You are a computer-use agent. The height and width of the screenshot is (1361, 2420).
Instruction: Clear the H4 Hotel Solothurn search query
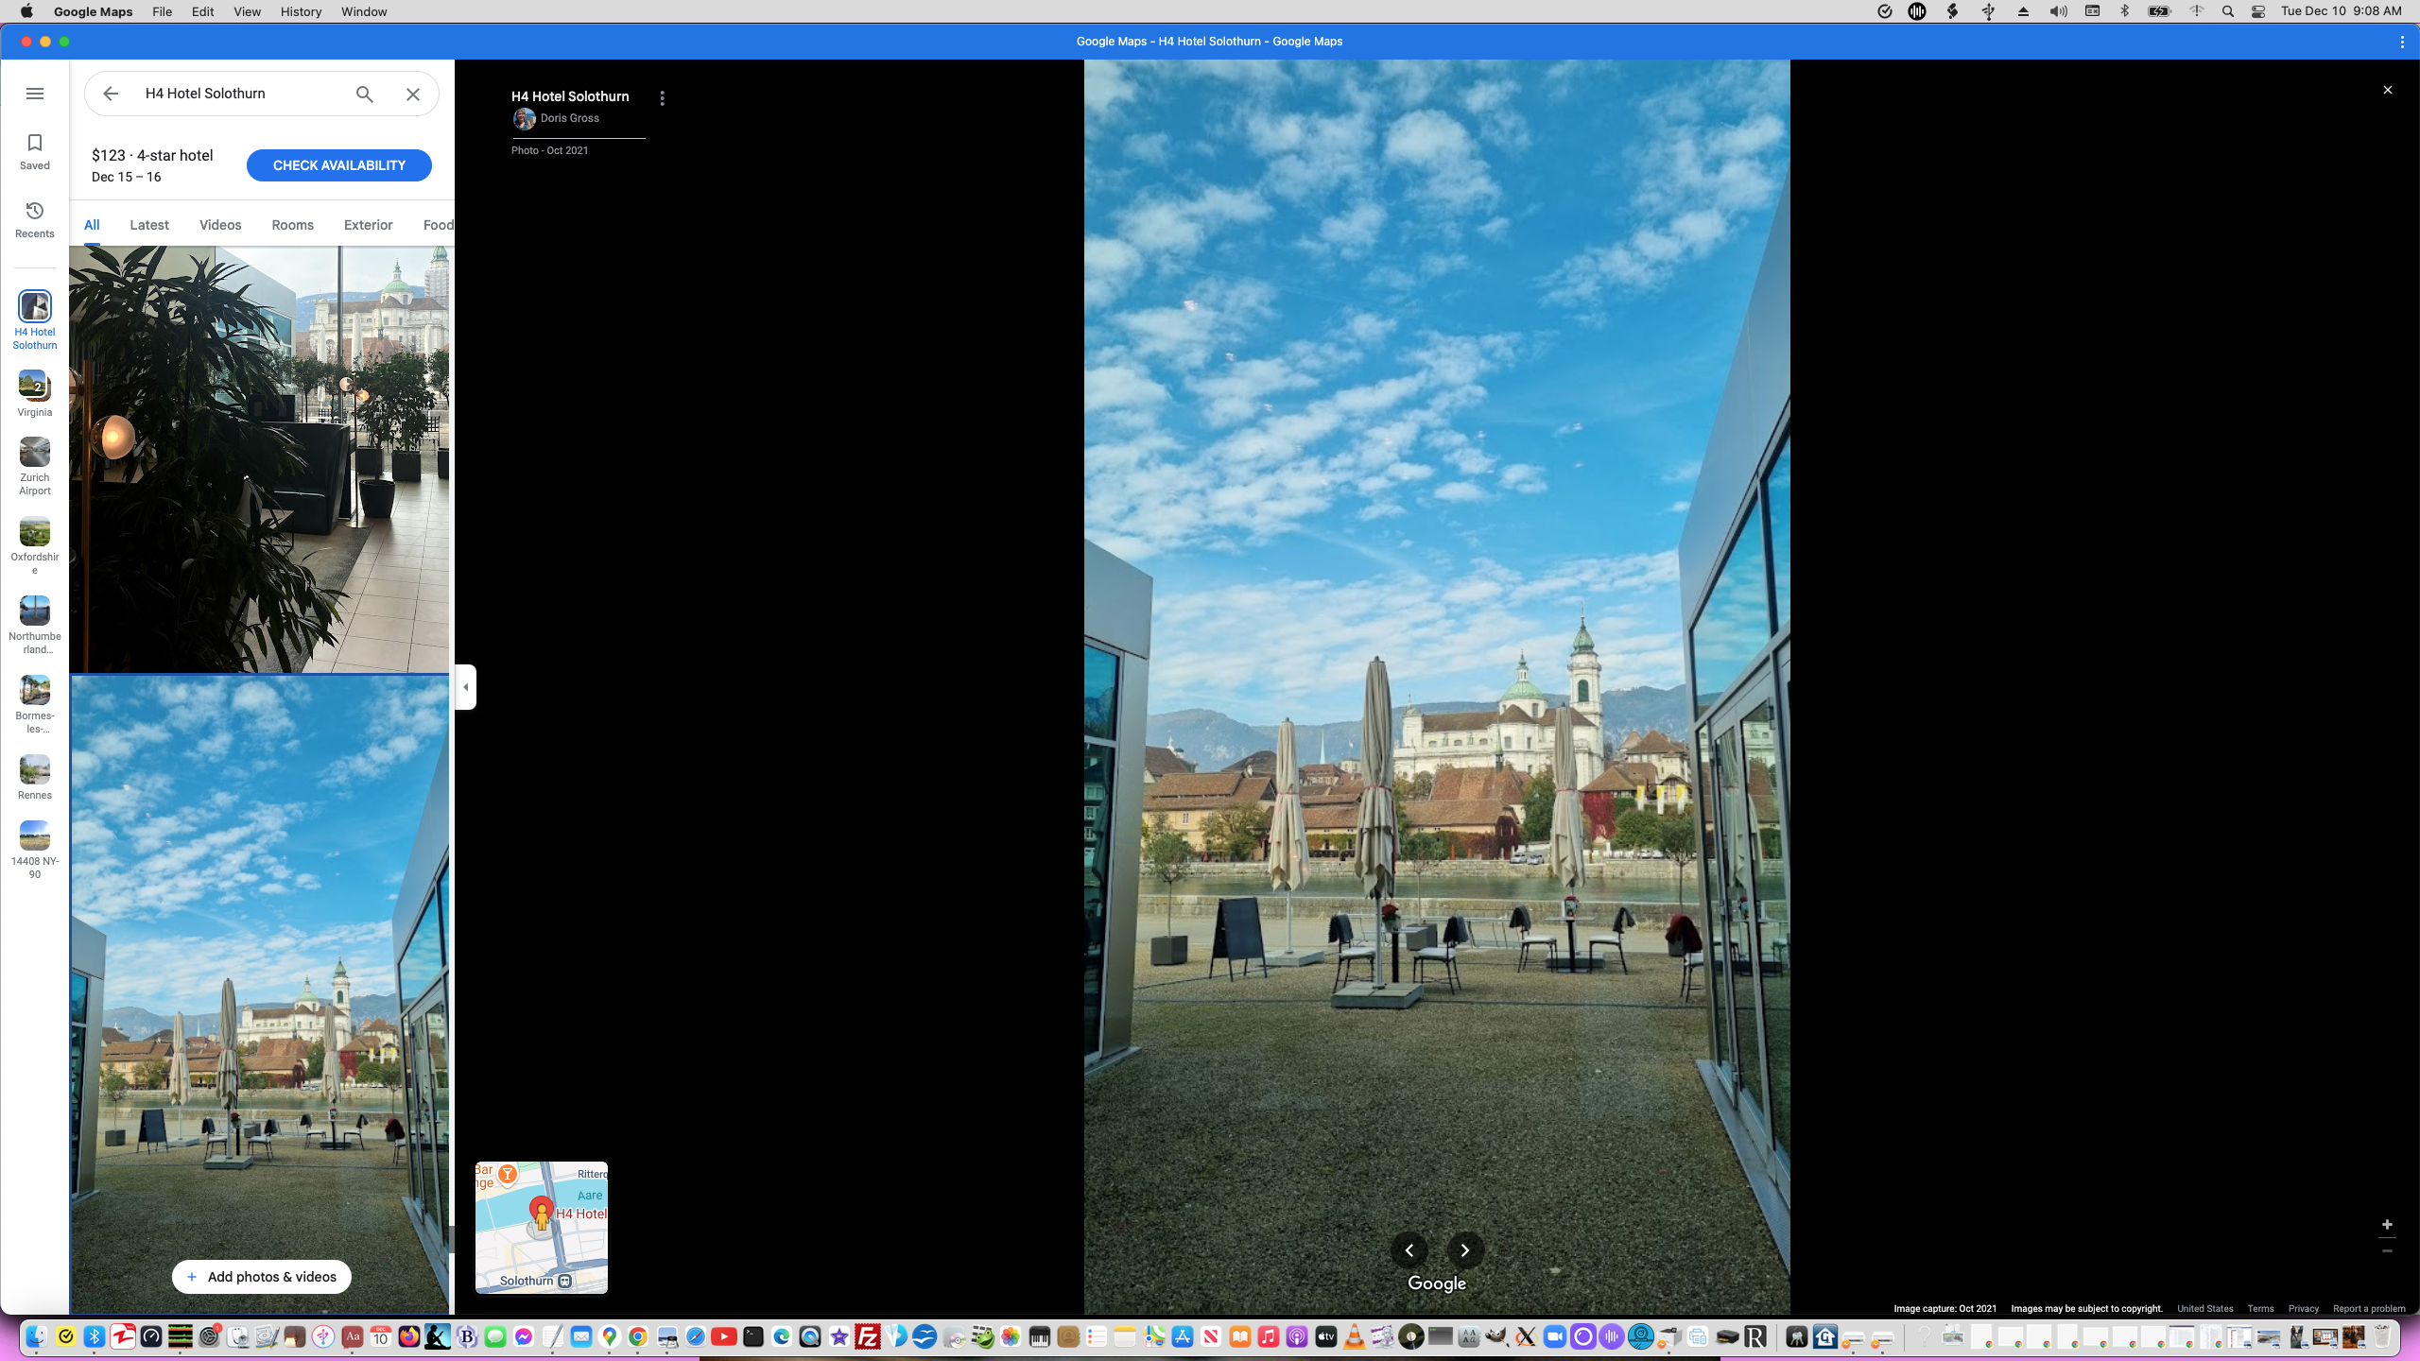click(412, 94)
